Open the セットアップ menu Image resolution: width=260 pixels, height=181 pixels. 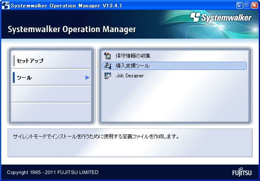[51, 60]
